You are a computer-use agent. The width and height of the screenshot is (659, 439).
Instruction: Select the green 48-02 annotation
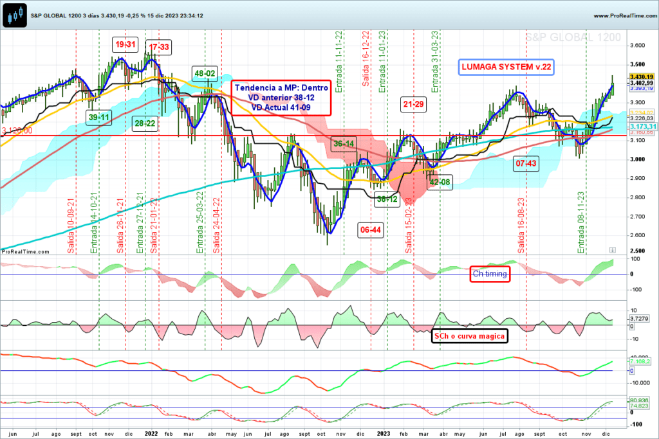coord(205,73)
